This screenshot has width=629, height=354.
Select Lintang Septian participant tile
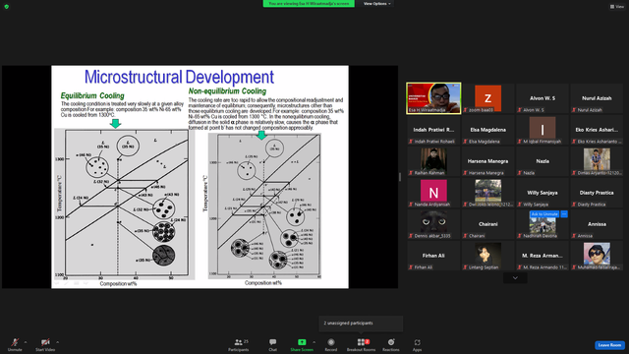pos(487,256)
